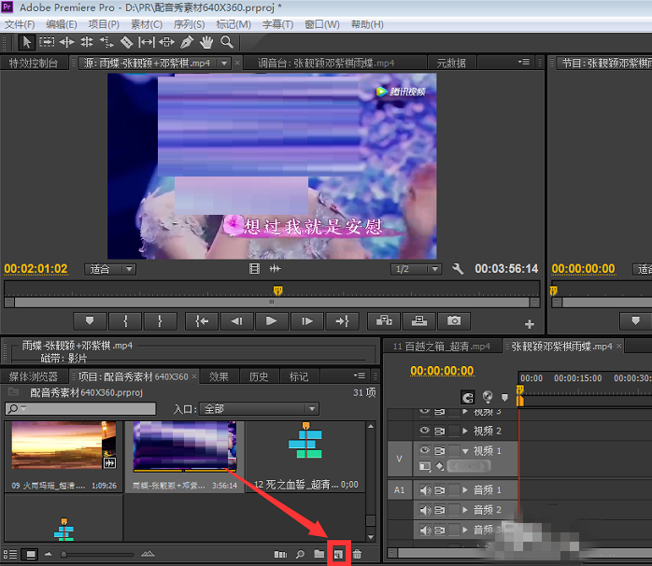Click the New Bin folder icon
652x566 pixels.
[319, 554]
